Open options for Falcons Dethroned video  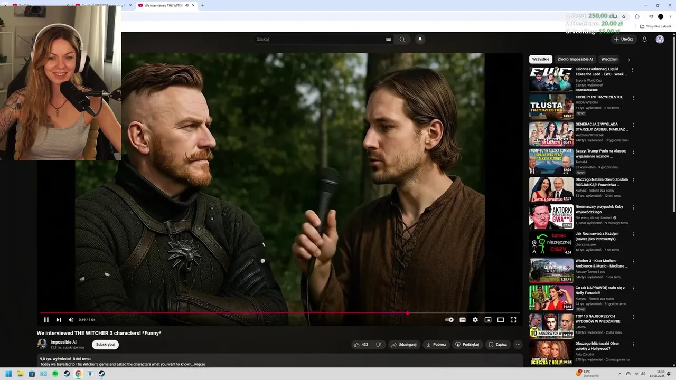[632, 70]
